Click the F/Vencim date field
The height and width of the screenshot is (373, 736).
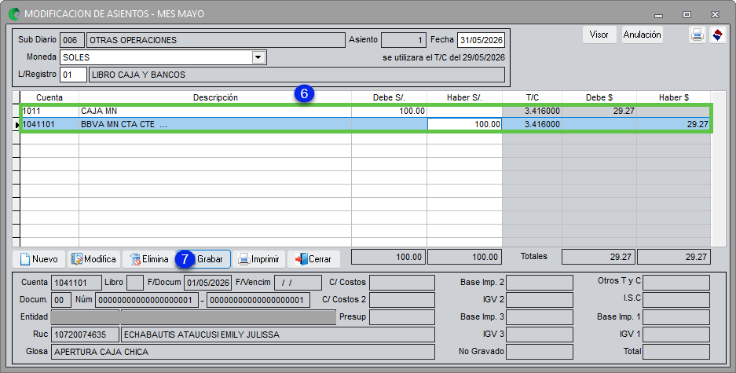click(x=298, y=283)
